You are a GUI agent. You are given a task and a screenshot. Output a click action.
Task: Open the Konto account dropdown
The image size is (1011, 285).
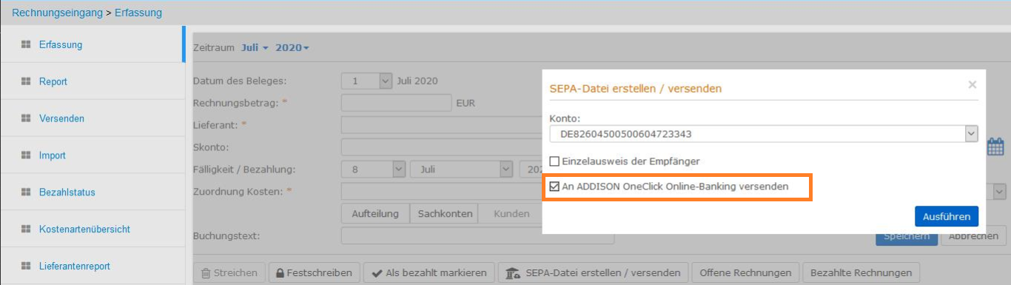click(764, 134)
